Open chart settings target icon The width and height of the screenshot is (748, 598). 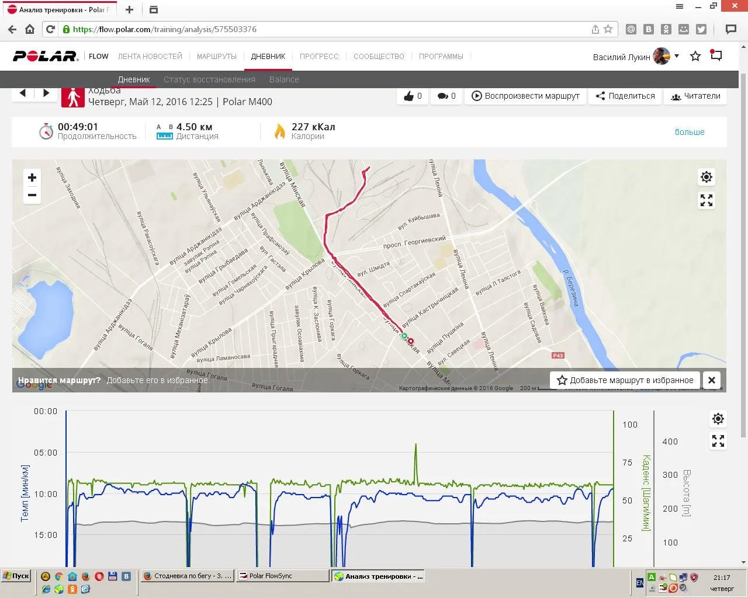click(x=718, y=419)
